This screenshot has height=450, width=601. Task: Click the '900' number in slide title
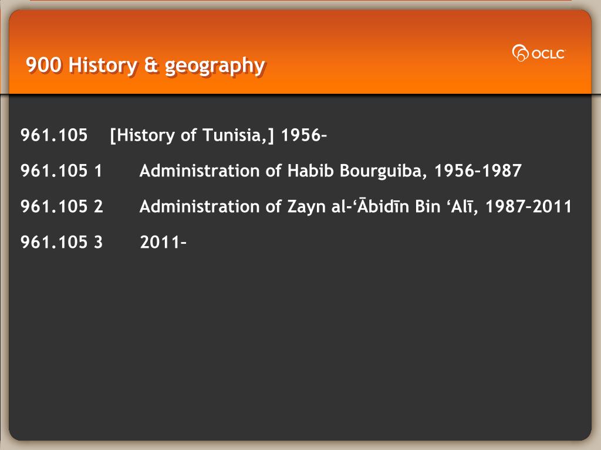click(43, 64)
